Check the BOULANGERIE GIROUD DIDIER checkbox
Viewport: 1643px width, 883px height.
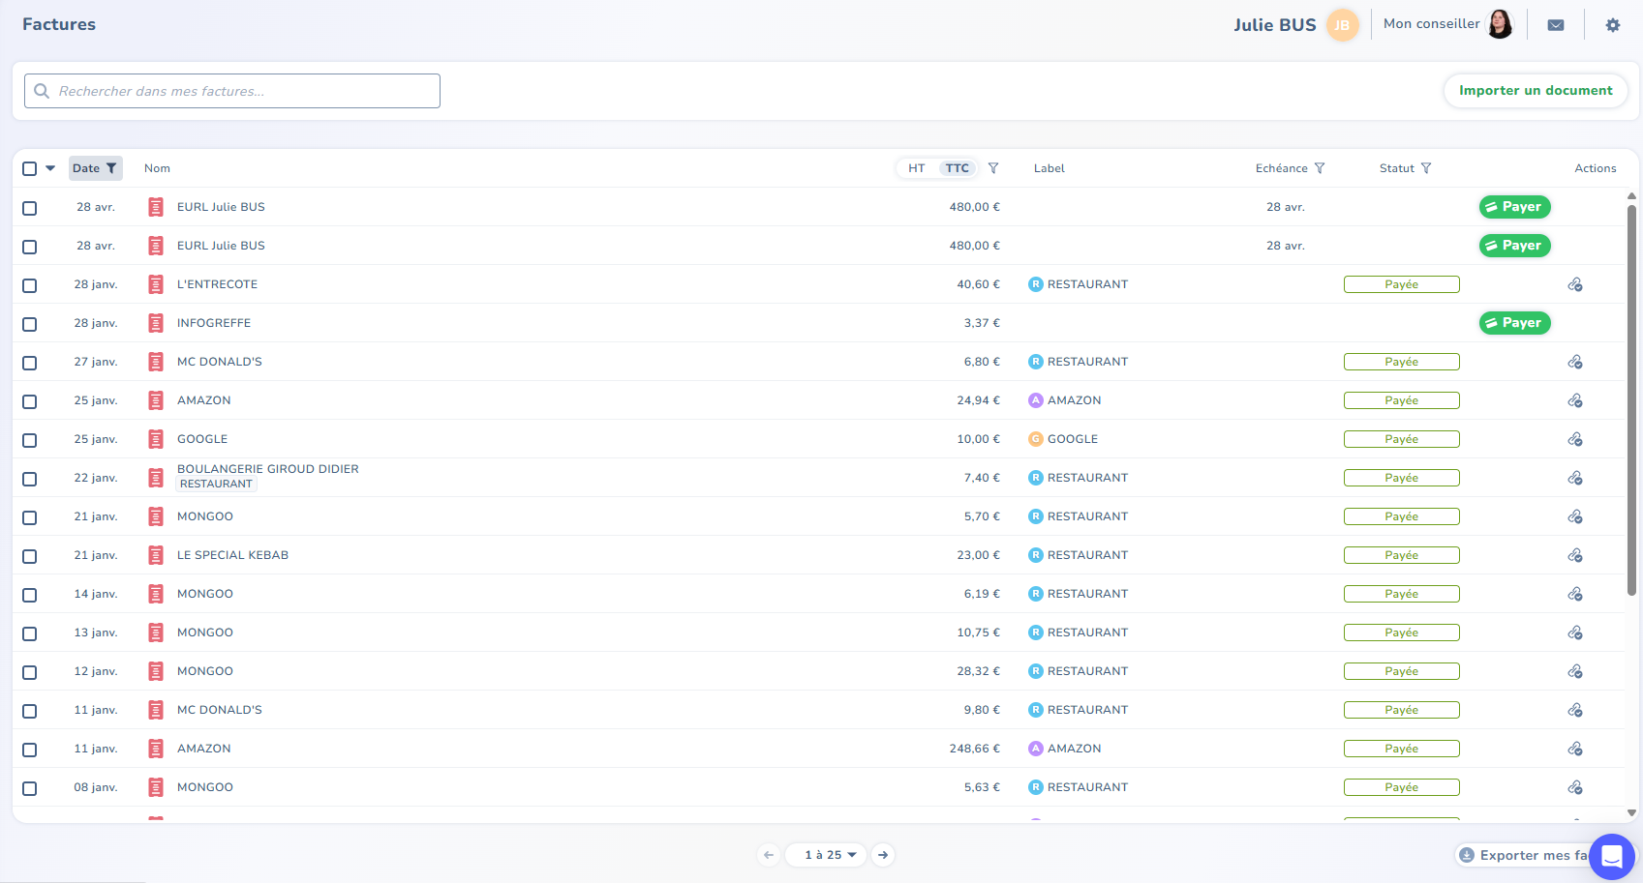(x=29, y=479)
